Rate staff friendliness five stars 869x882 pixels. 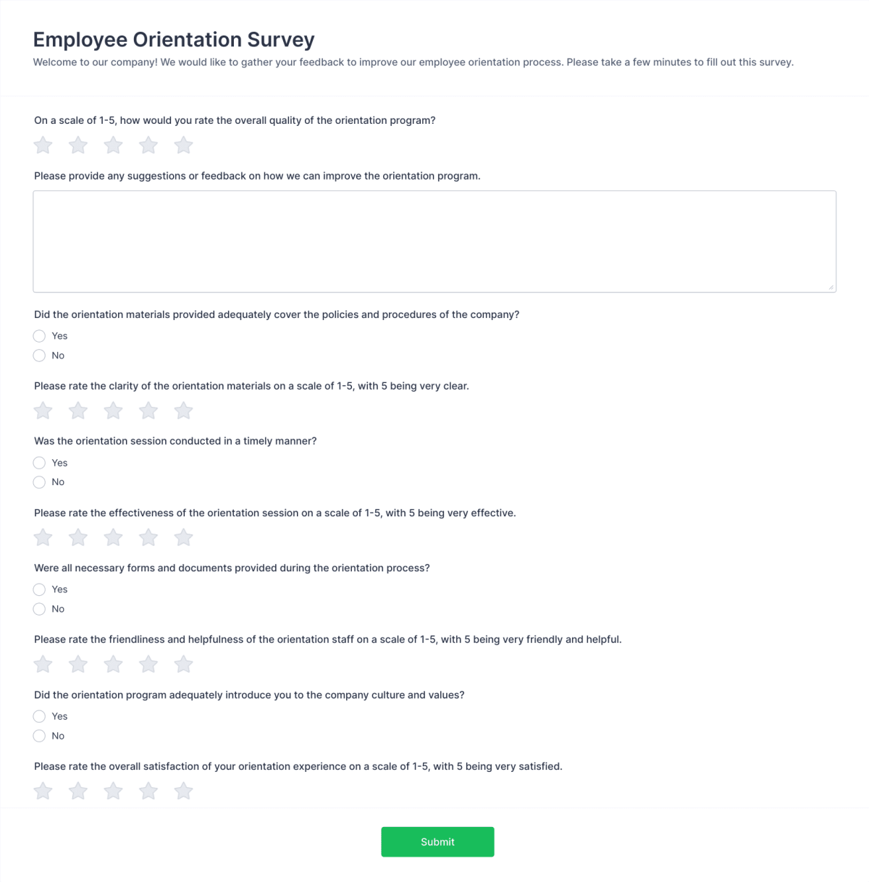183,663
